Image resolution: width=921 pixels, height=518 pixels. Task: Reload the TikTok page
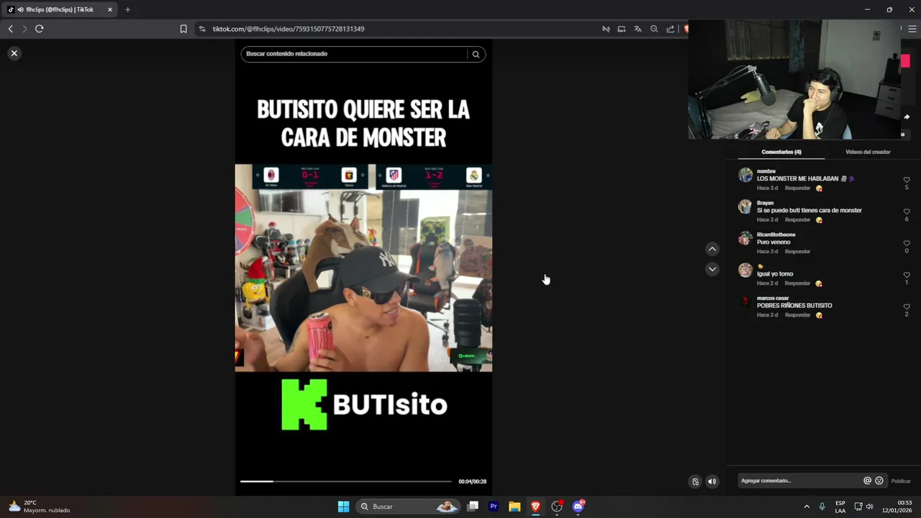[x=39, y=29]
